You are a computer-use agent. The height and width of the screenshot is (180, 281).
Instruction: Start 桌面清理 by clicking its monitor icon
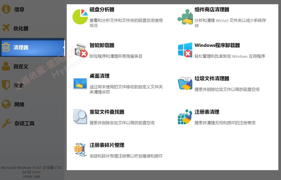tap(80, 83)
